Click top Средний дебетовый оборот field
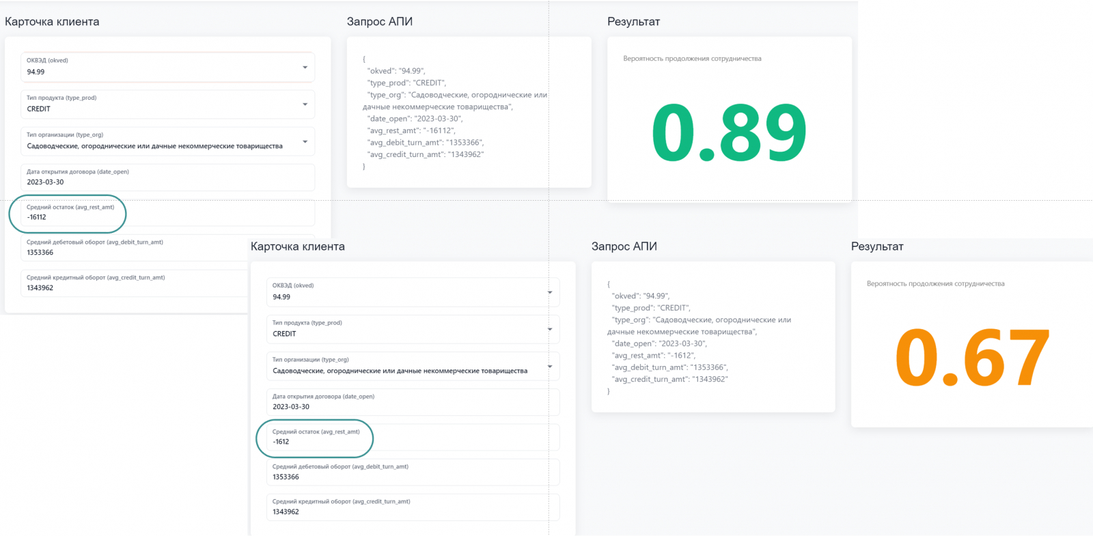Image resolution: width=1093 pixels, height=536 pixels. (137, 248)
